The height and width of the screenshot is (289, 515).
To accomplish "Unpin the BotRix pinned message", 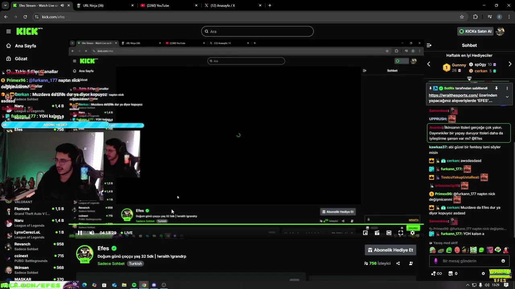I will 496,88.
